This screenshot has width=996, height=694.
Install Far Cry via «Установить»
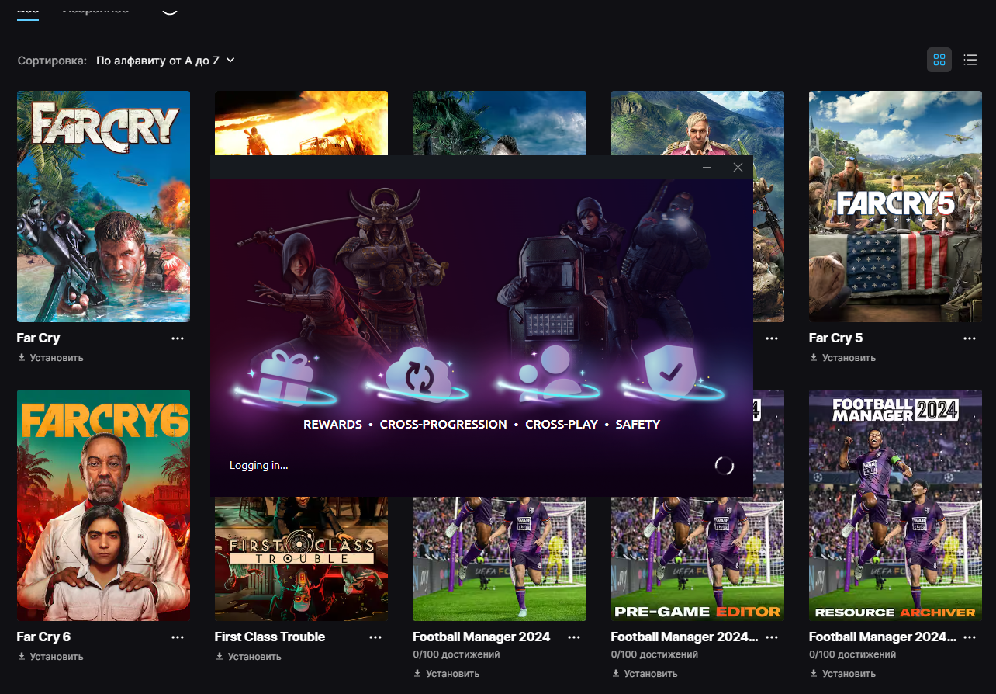50,358
